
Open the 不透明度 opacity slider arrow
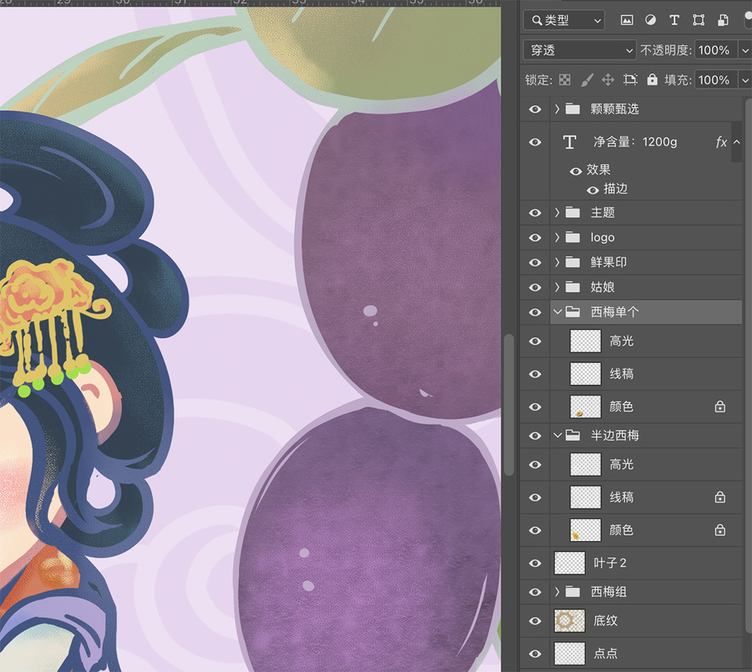tap(744, 50)
